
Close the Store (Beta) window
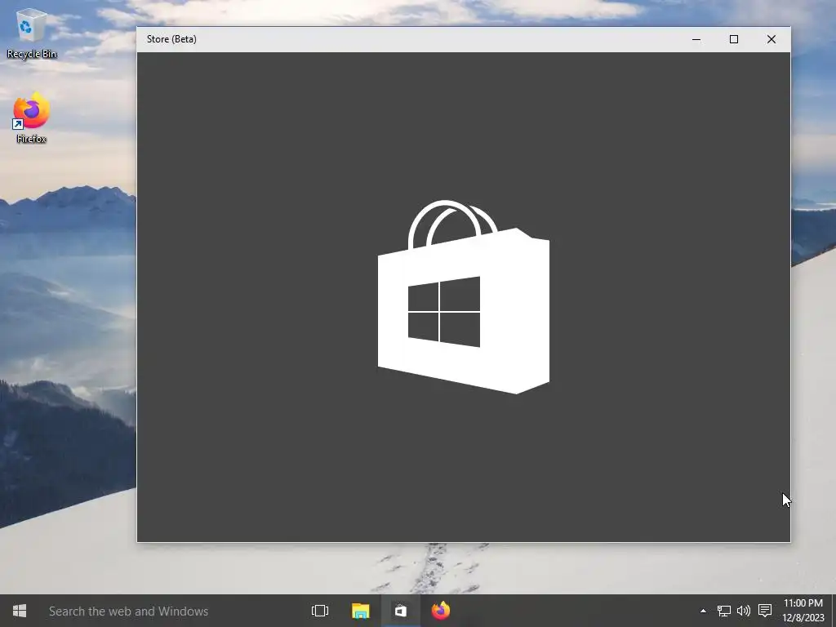(x=772, y=39)
